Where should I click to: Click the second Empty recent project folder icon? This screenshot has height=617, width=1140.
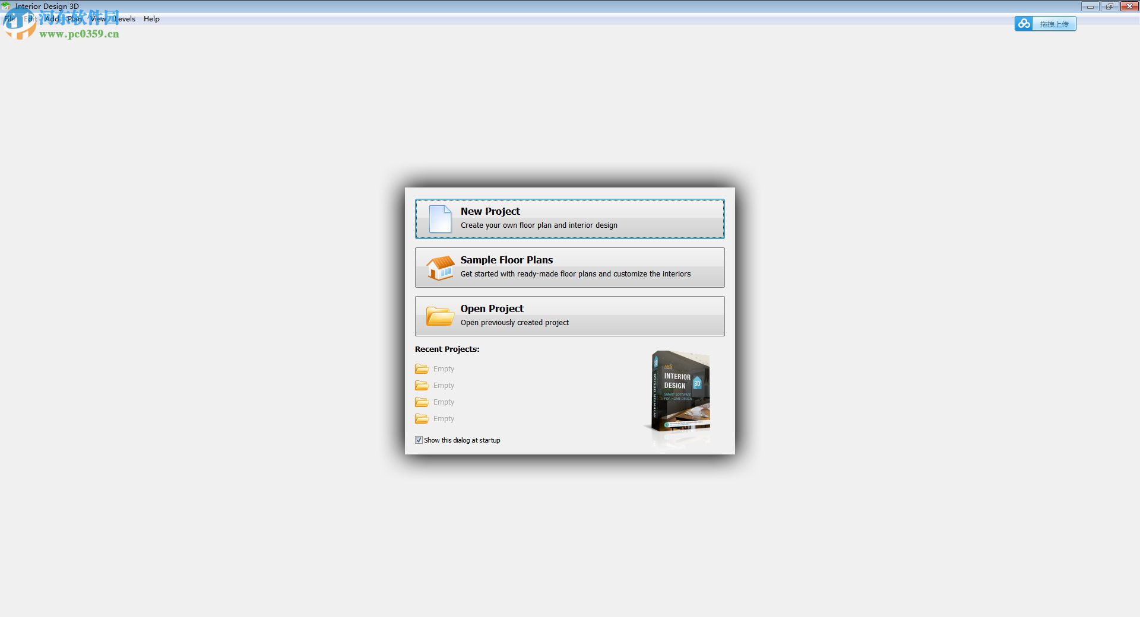click(x=422, y=386)
